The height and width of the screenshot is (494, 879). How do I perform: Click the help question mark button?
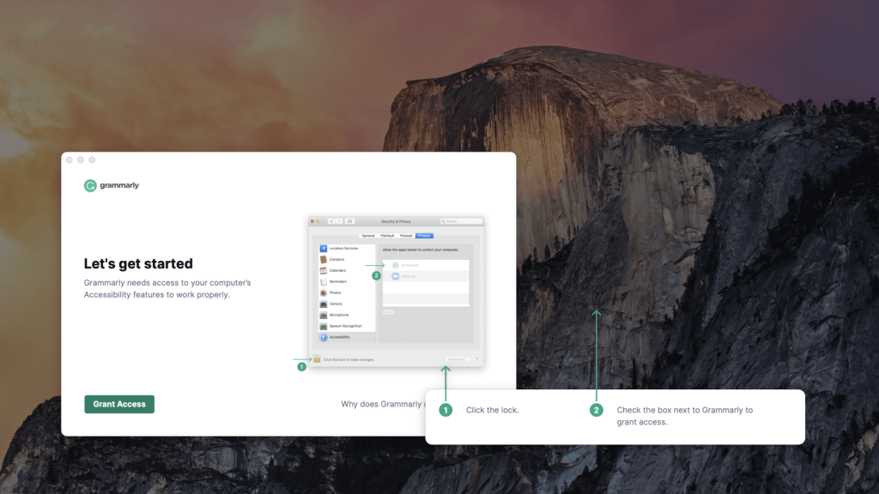click(x=477, y=359)
